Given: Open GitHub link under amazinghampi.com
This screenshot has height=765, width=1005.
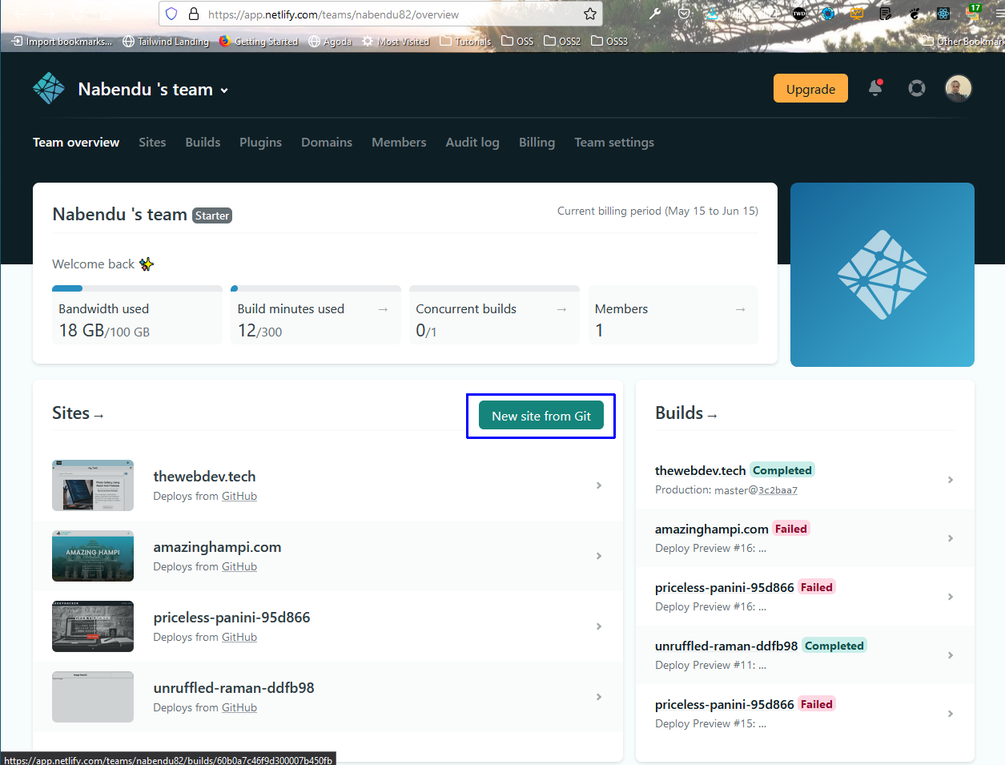Looking at the screenshot, I should pos(239,567).
